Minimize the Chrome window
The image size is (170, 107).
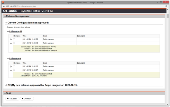click(x=157, y=2)
